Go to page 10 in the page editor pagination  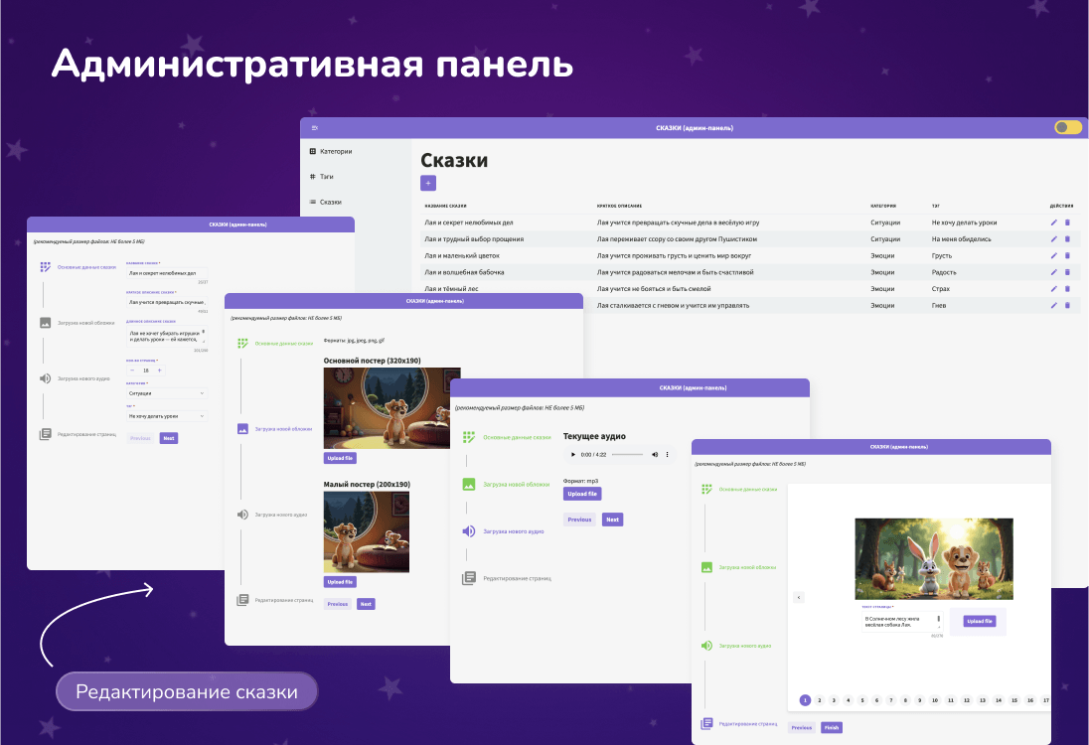935,700
